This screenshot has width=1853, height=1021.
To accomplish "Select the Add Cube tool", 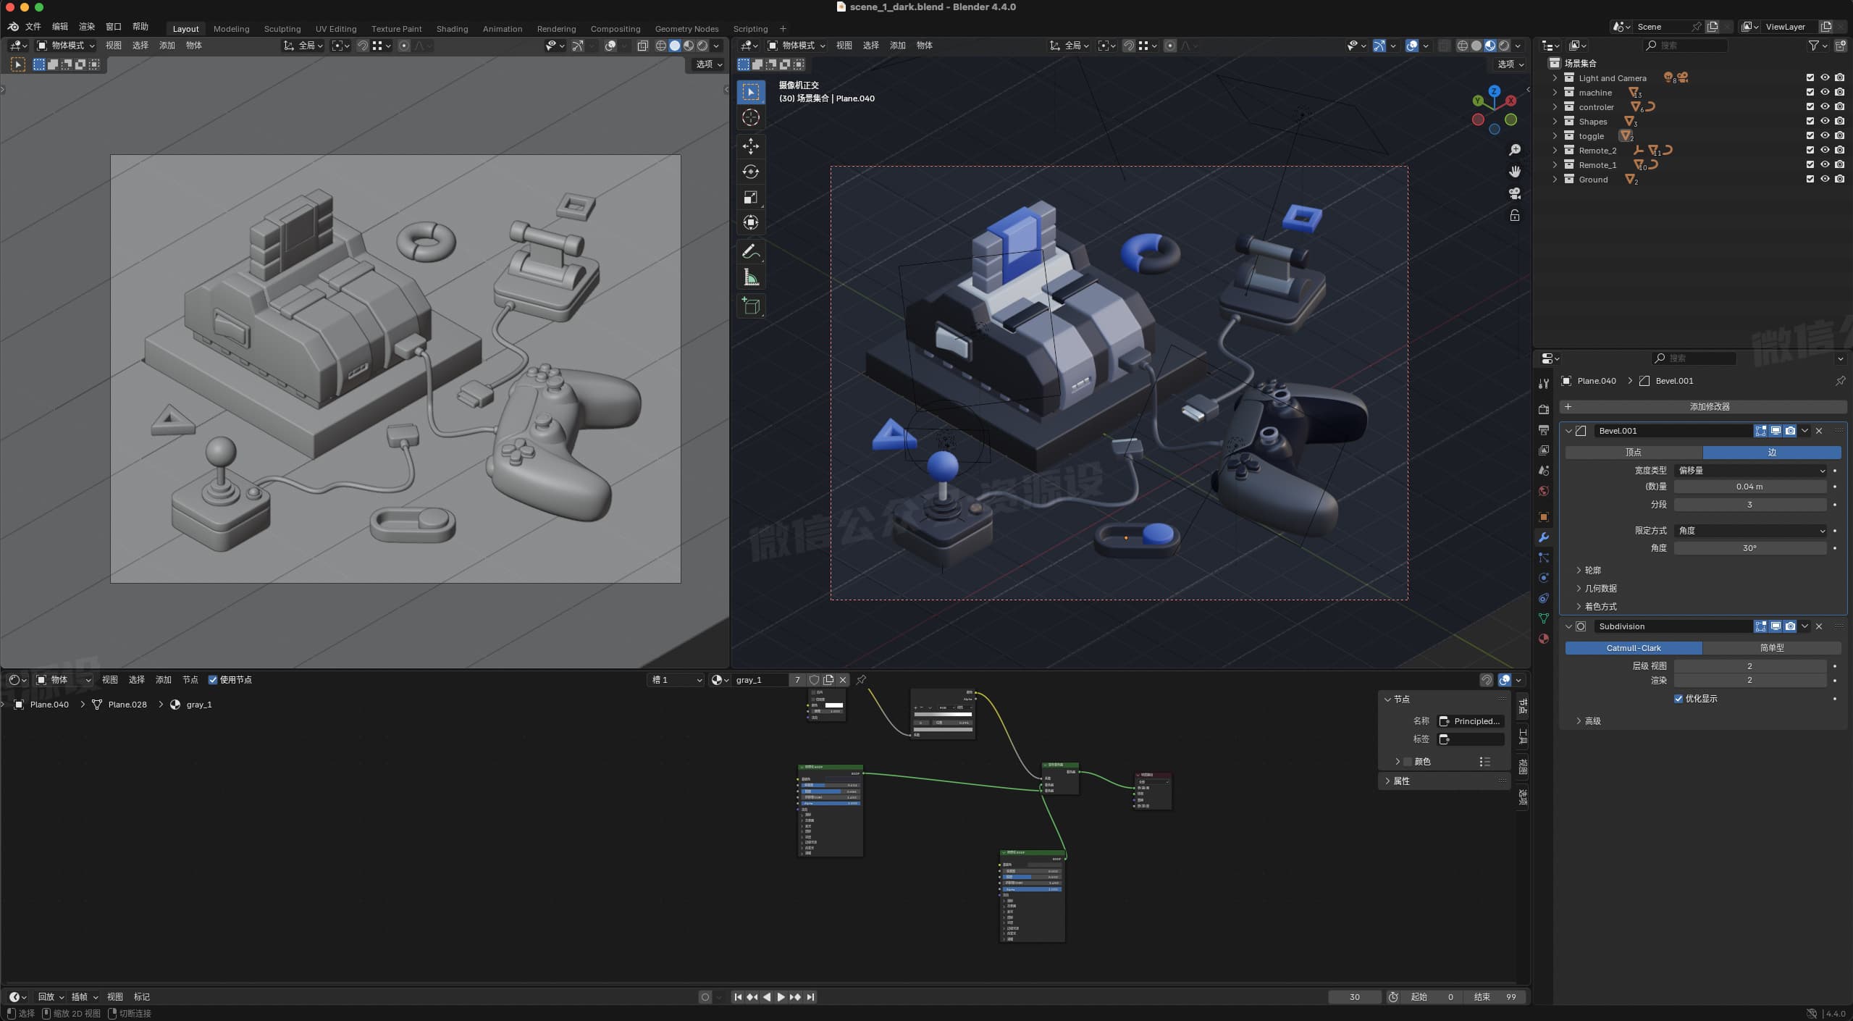I will (x=751, y=306).
